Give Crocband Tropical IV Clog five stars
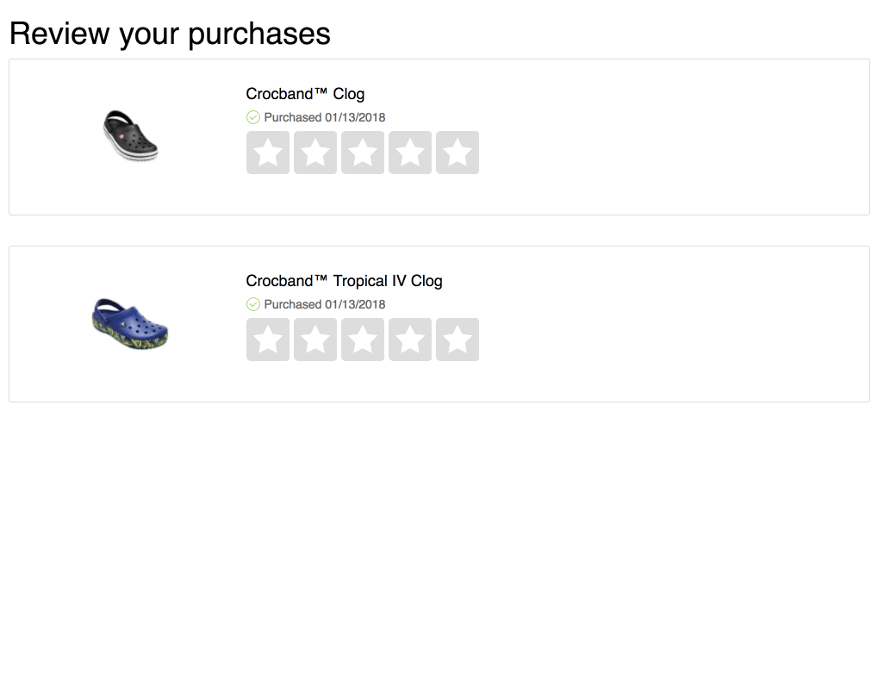 [x=458, y=340]
